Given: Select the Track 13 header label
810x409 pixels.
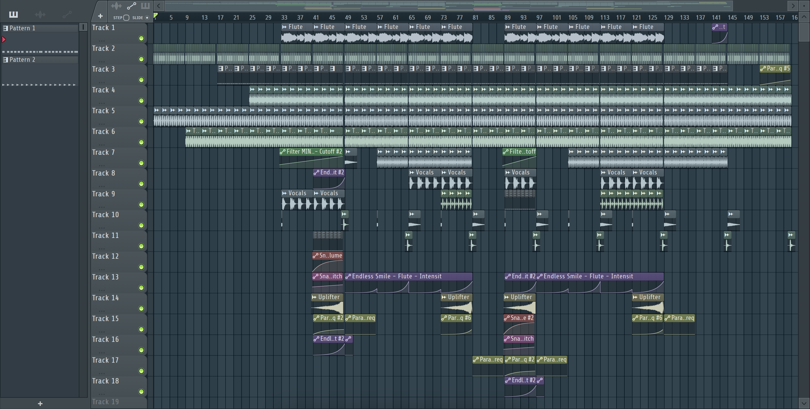Looking at the screenshot, I should point(105,277).
